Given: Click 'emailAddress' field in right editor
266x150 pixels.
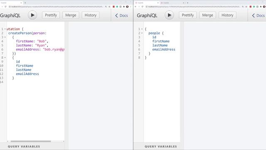Looking at the screenshot, I should [164, 50].
